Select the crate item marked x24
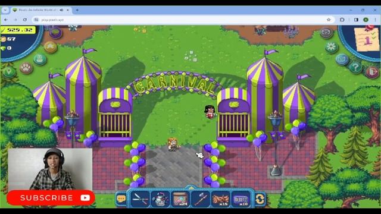 pyautogui.click(x=180, y=199)
